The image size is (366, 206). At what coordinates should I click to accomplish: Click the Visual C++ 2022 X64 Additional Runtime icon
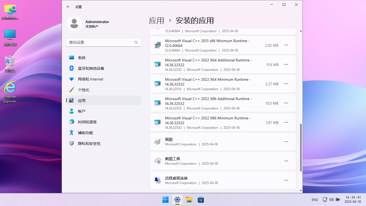tap(158, 64)
